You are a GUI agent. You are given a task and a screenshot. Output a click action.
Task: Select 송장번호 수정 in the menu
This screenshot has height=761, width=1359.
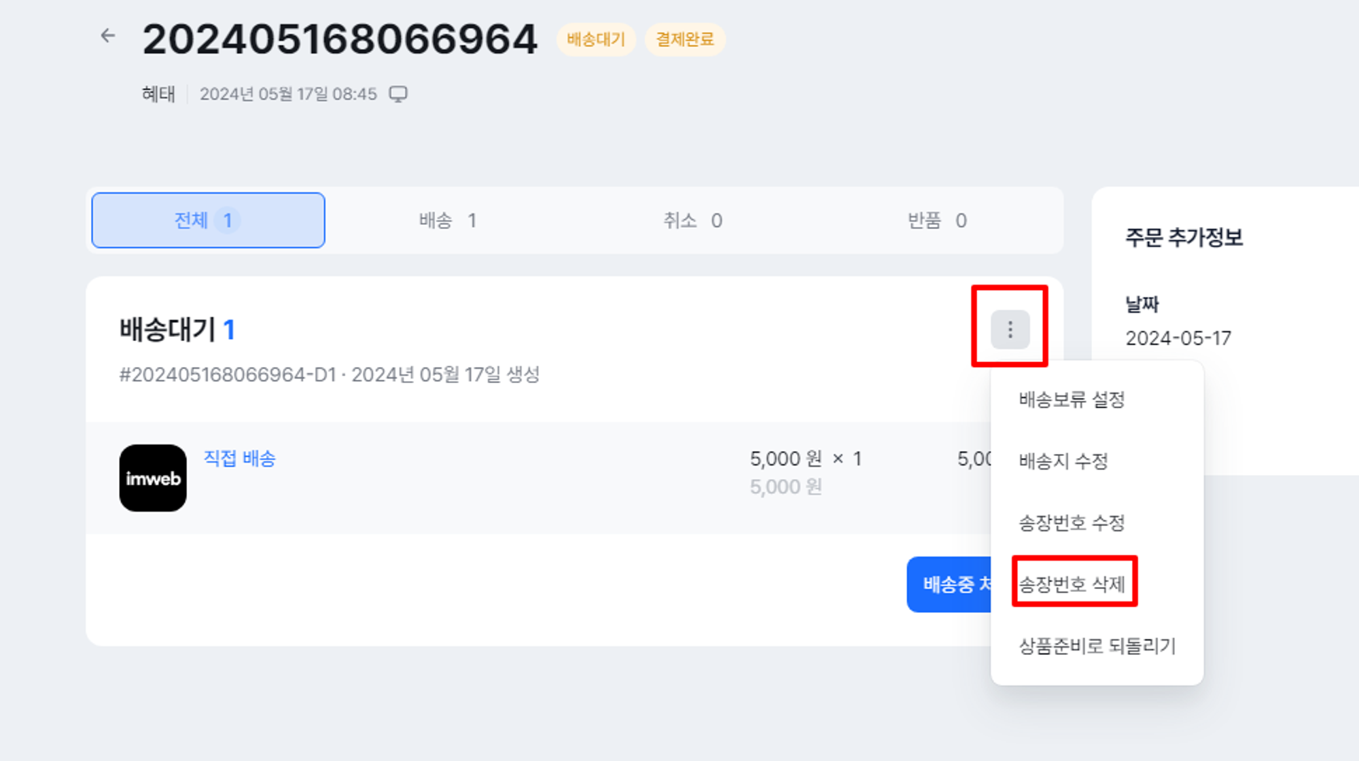[1072, 523]
